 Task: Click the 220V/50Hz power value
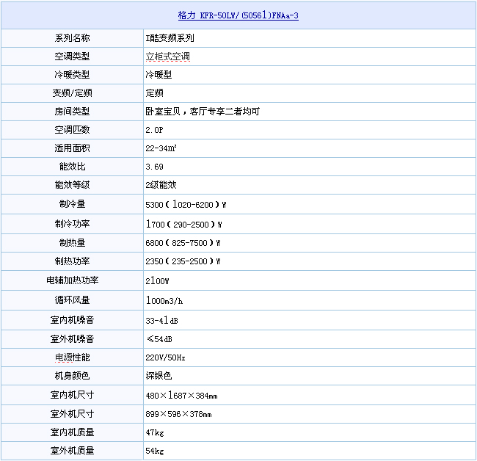click(x=165, y=357)
